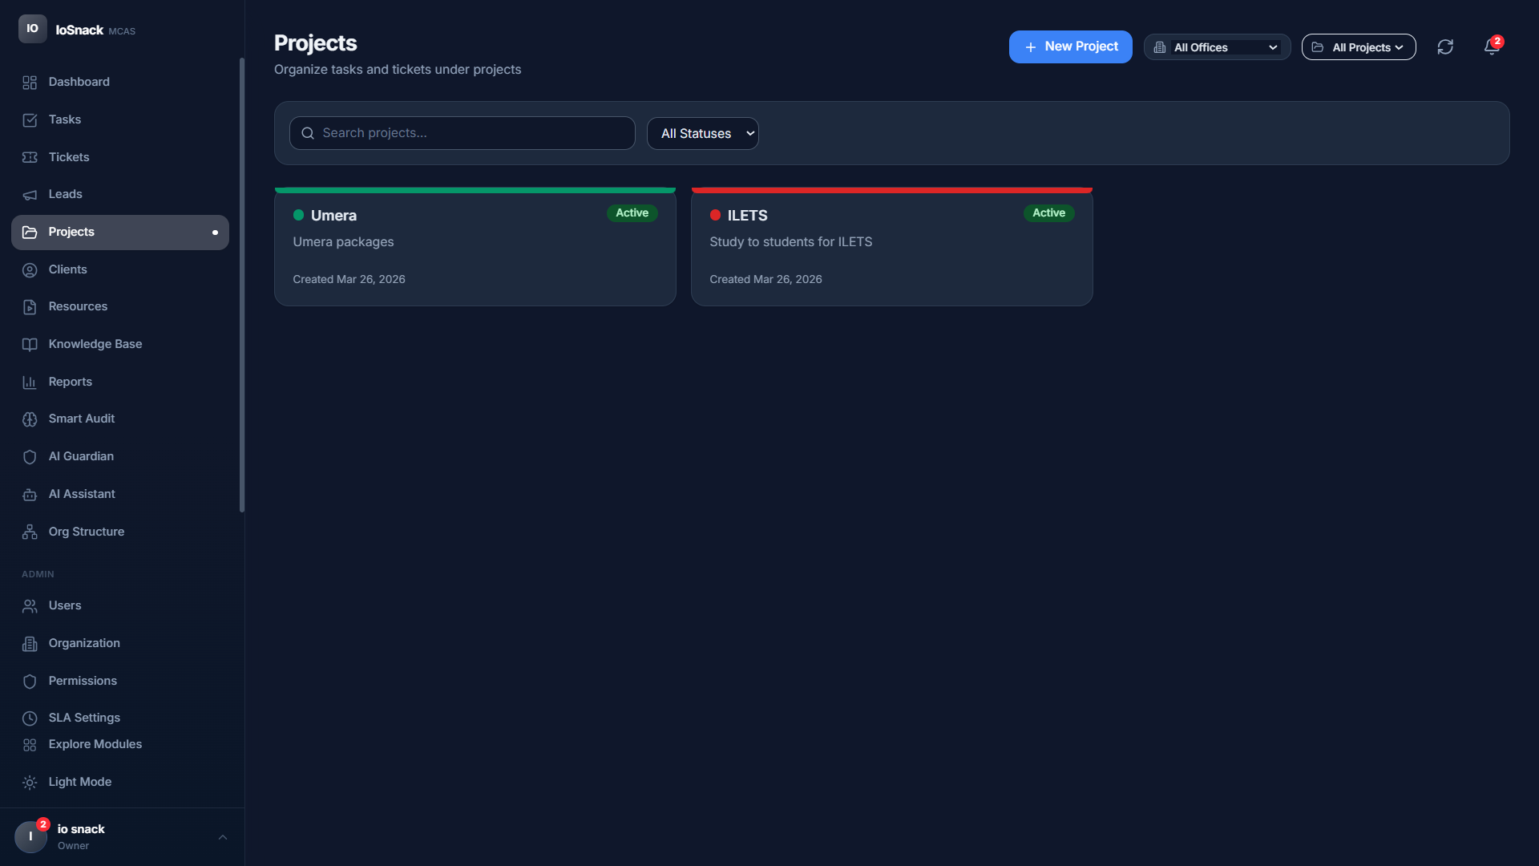Click the Smart Audit brain icon
The image size is (1539, 866).
coord(30,419)
